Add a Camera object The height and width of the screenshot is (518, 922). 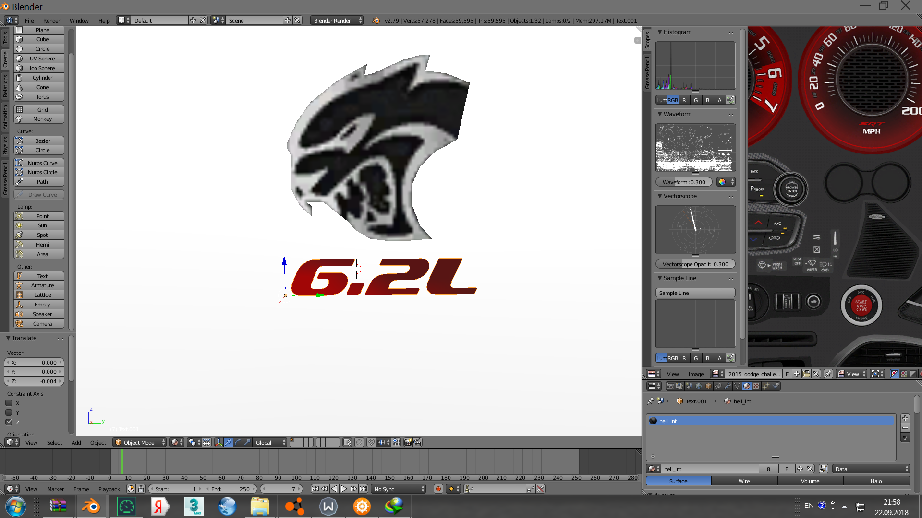39,324
